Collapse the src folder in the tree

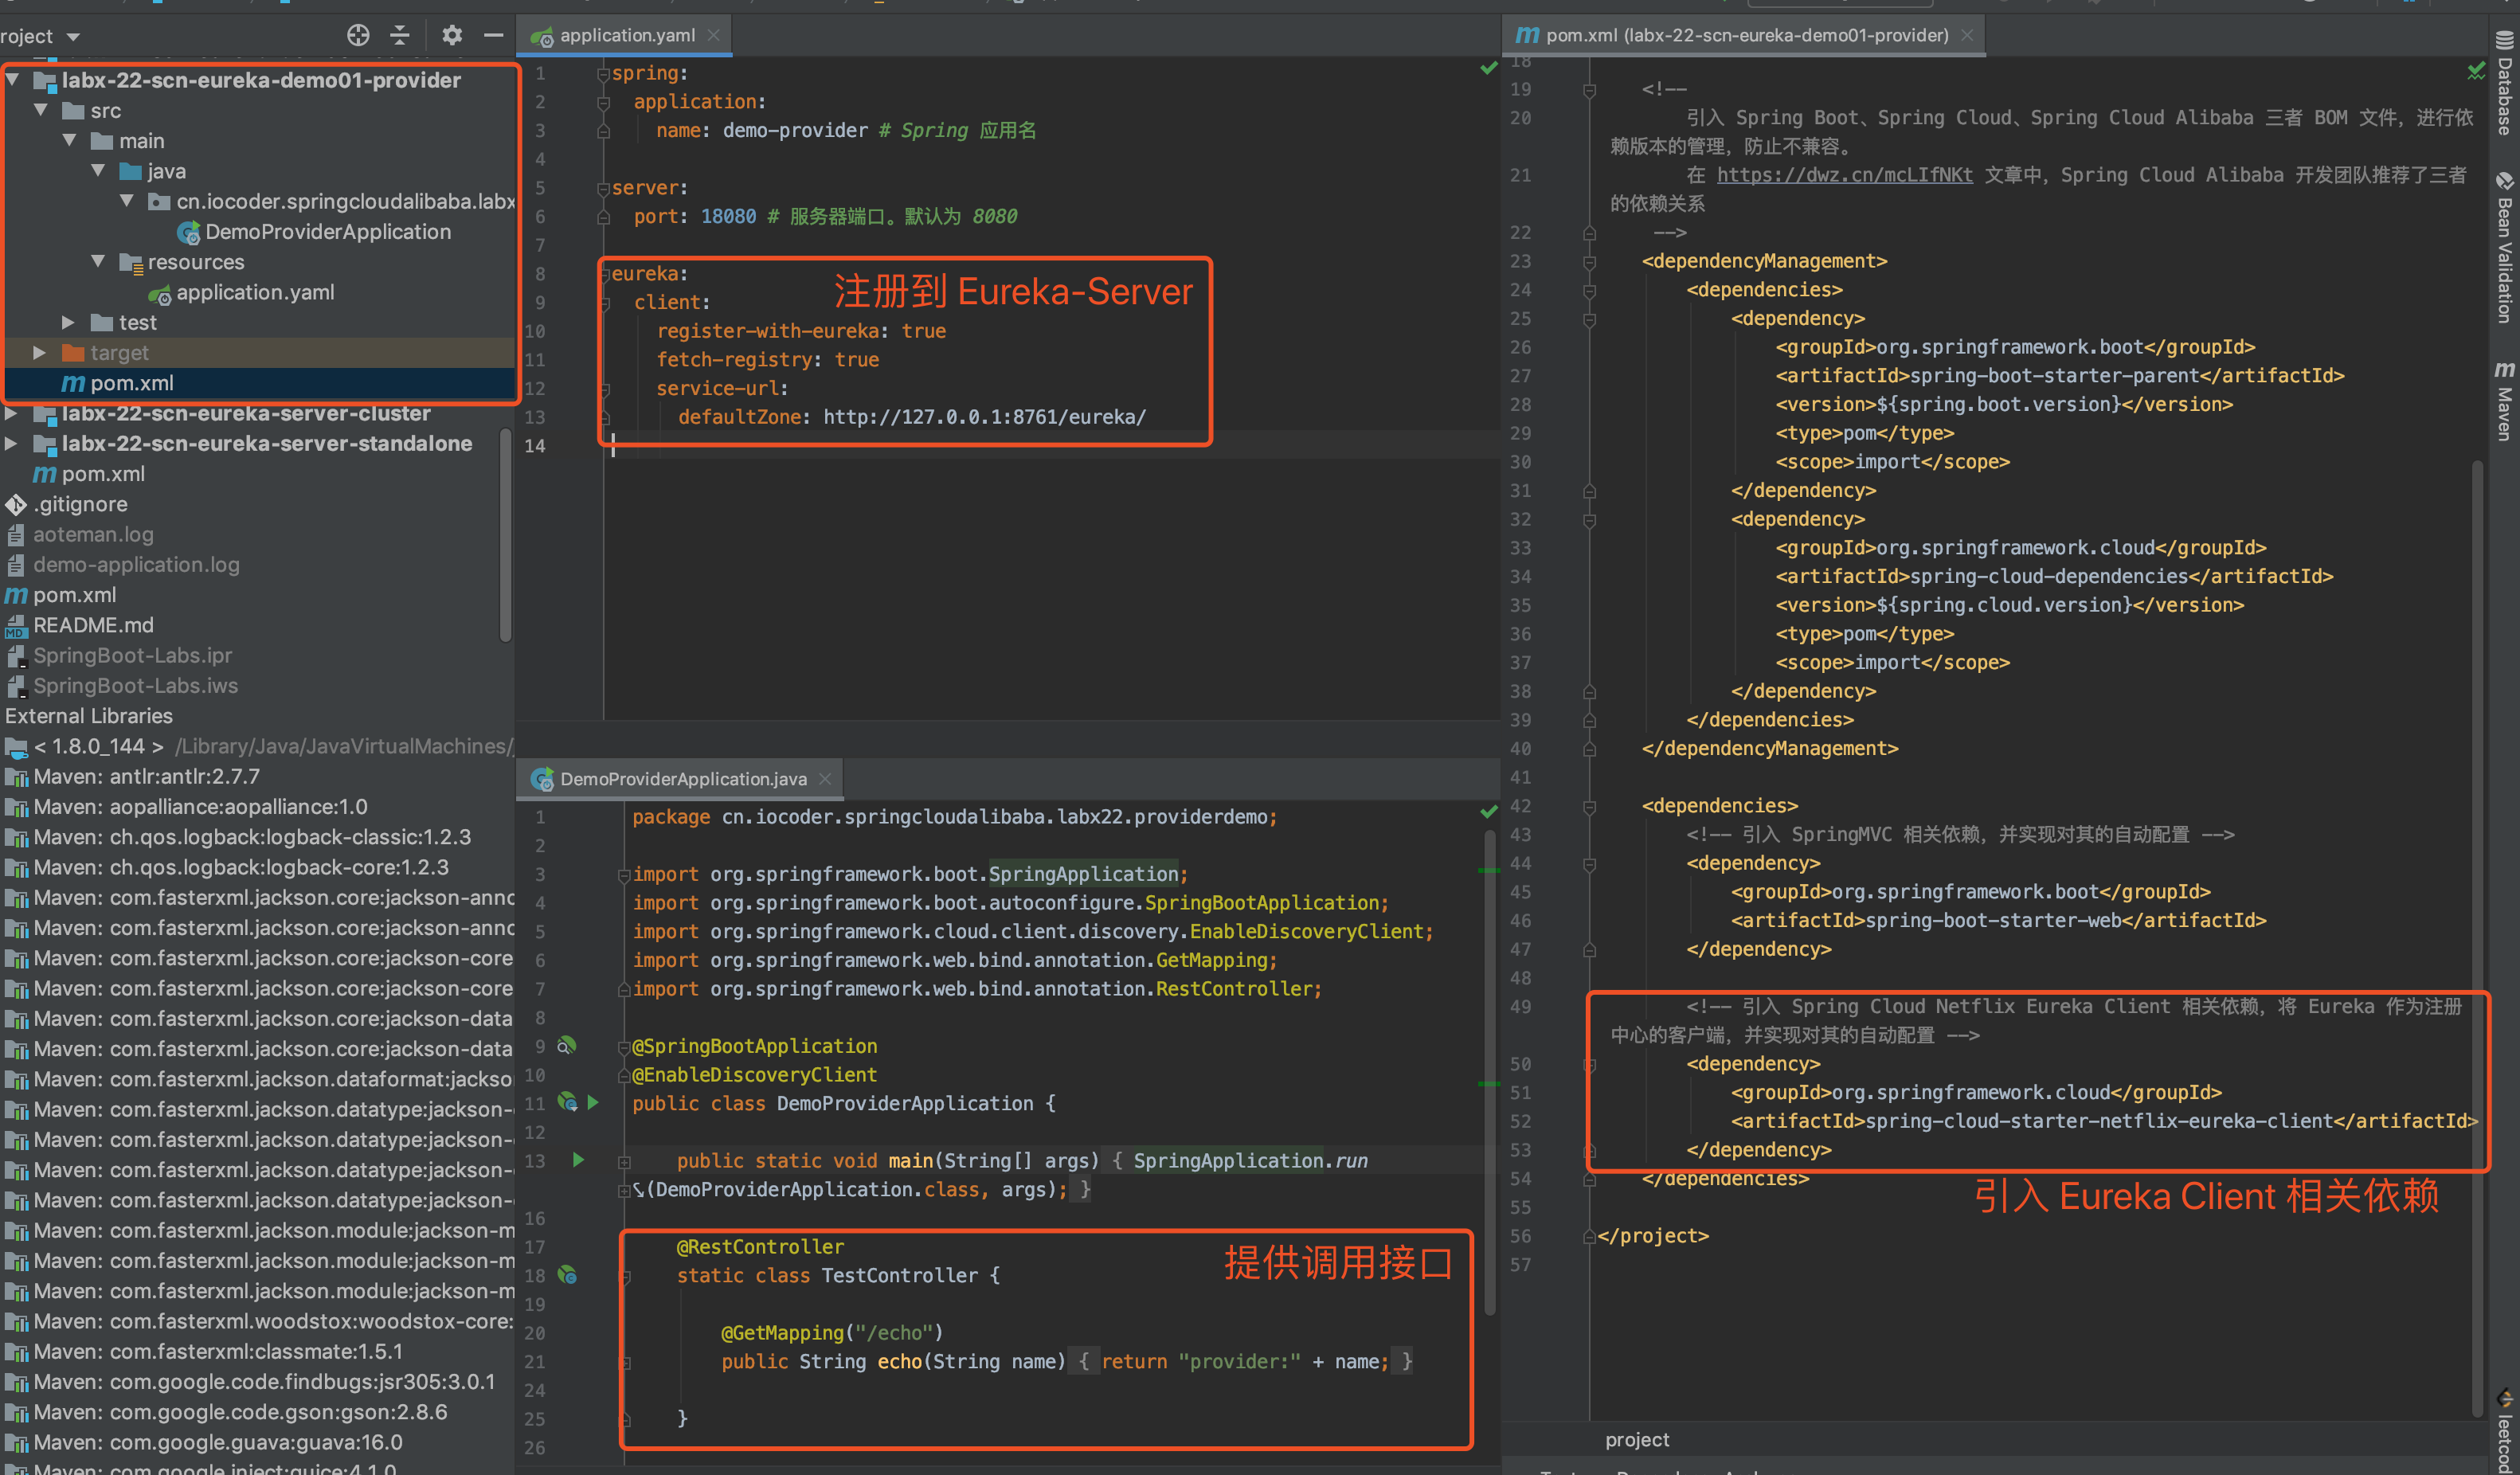coord(41,110)
